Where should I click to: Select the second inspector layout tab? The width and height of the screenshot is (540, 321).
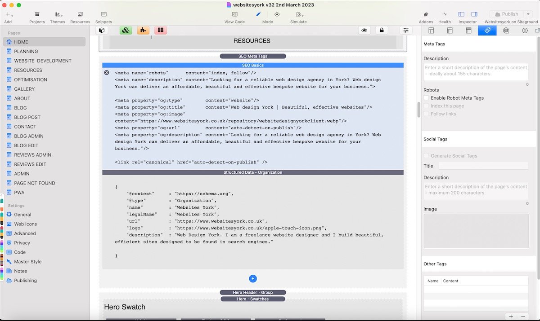450,31
